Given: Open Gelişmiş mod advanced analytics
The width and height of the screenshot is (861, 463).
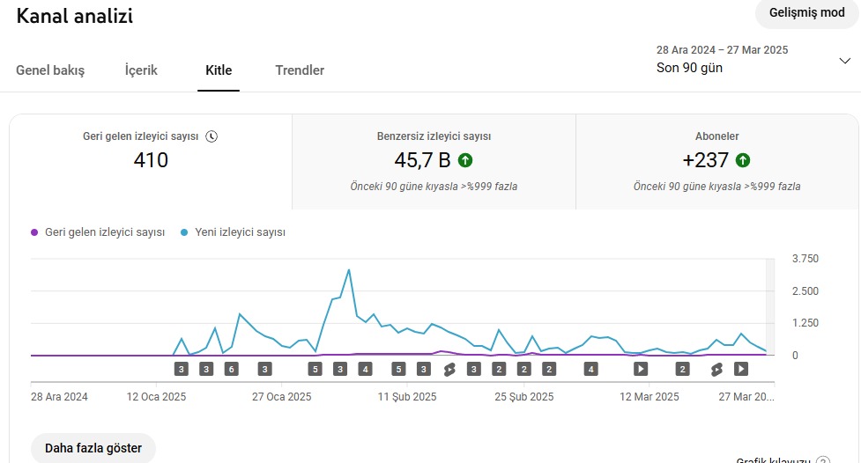Looking at the screenshot, I should [x=806, y=12].
